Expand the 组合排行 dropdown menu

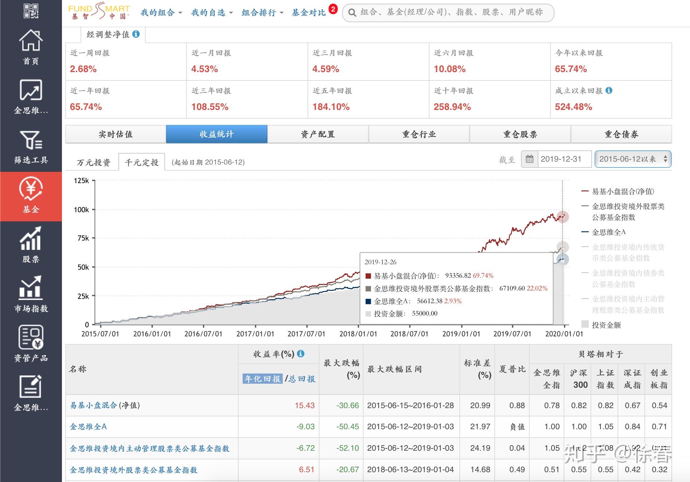pyautogui.click(x=262, y=13)
